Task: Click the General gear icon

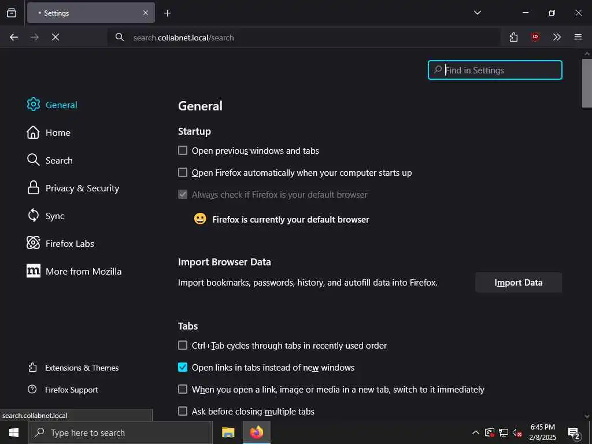Action: (33, 104)
